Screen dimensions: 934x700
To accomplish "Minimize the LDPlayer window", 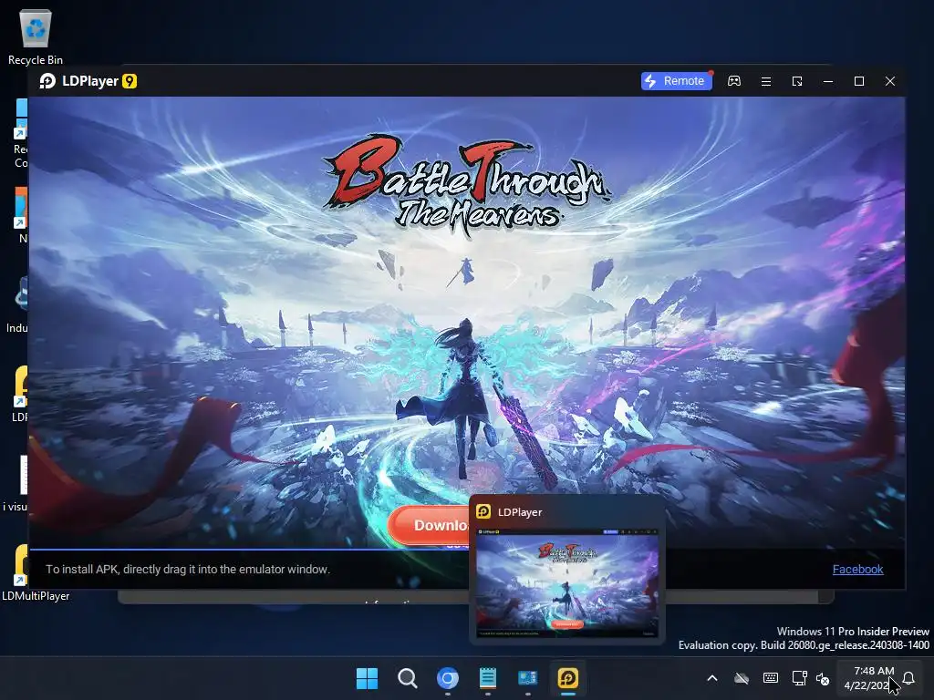I will click(x=828, y=81).
